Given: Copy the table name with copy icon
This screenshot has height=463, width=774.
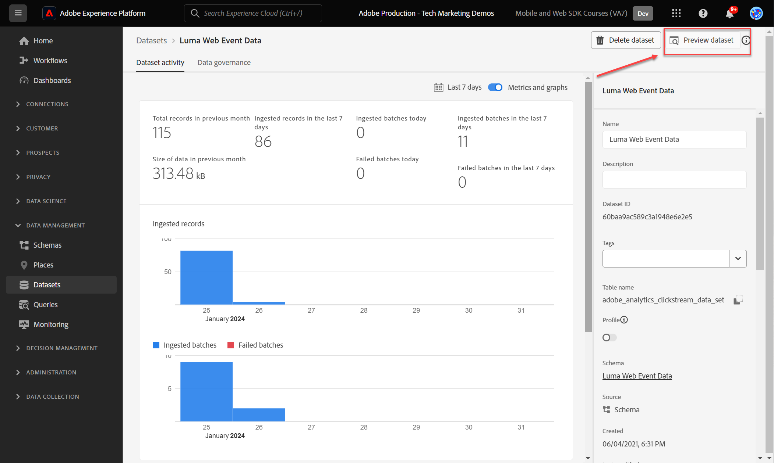Looking at the screenshot, I should click(738, 300).
